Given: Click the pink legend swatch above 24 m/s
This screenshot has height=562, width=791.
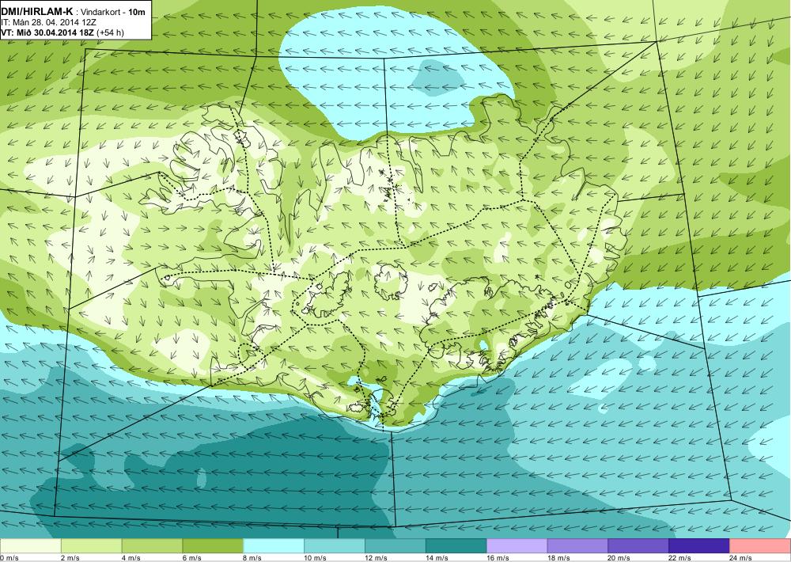Looking at the screenshot, I should pos(759,546).
